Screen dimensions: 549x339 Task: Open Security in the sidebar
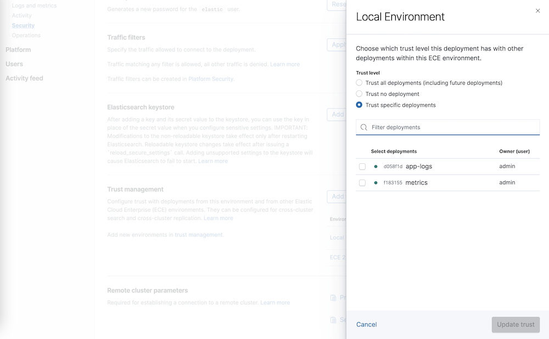23,25
